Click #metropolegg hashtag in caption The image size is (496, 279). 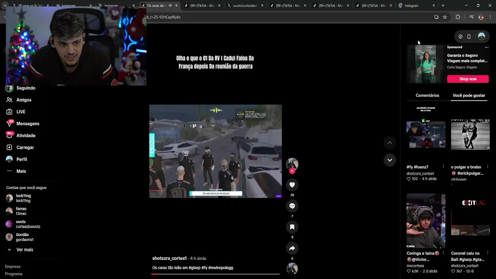point(220,268)
